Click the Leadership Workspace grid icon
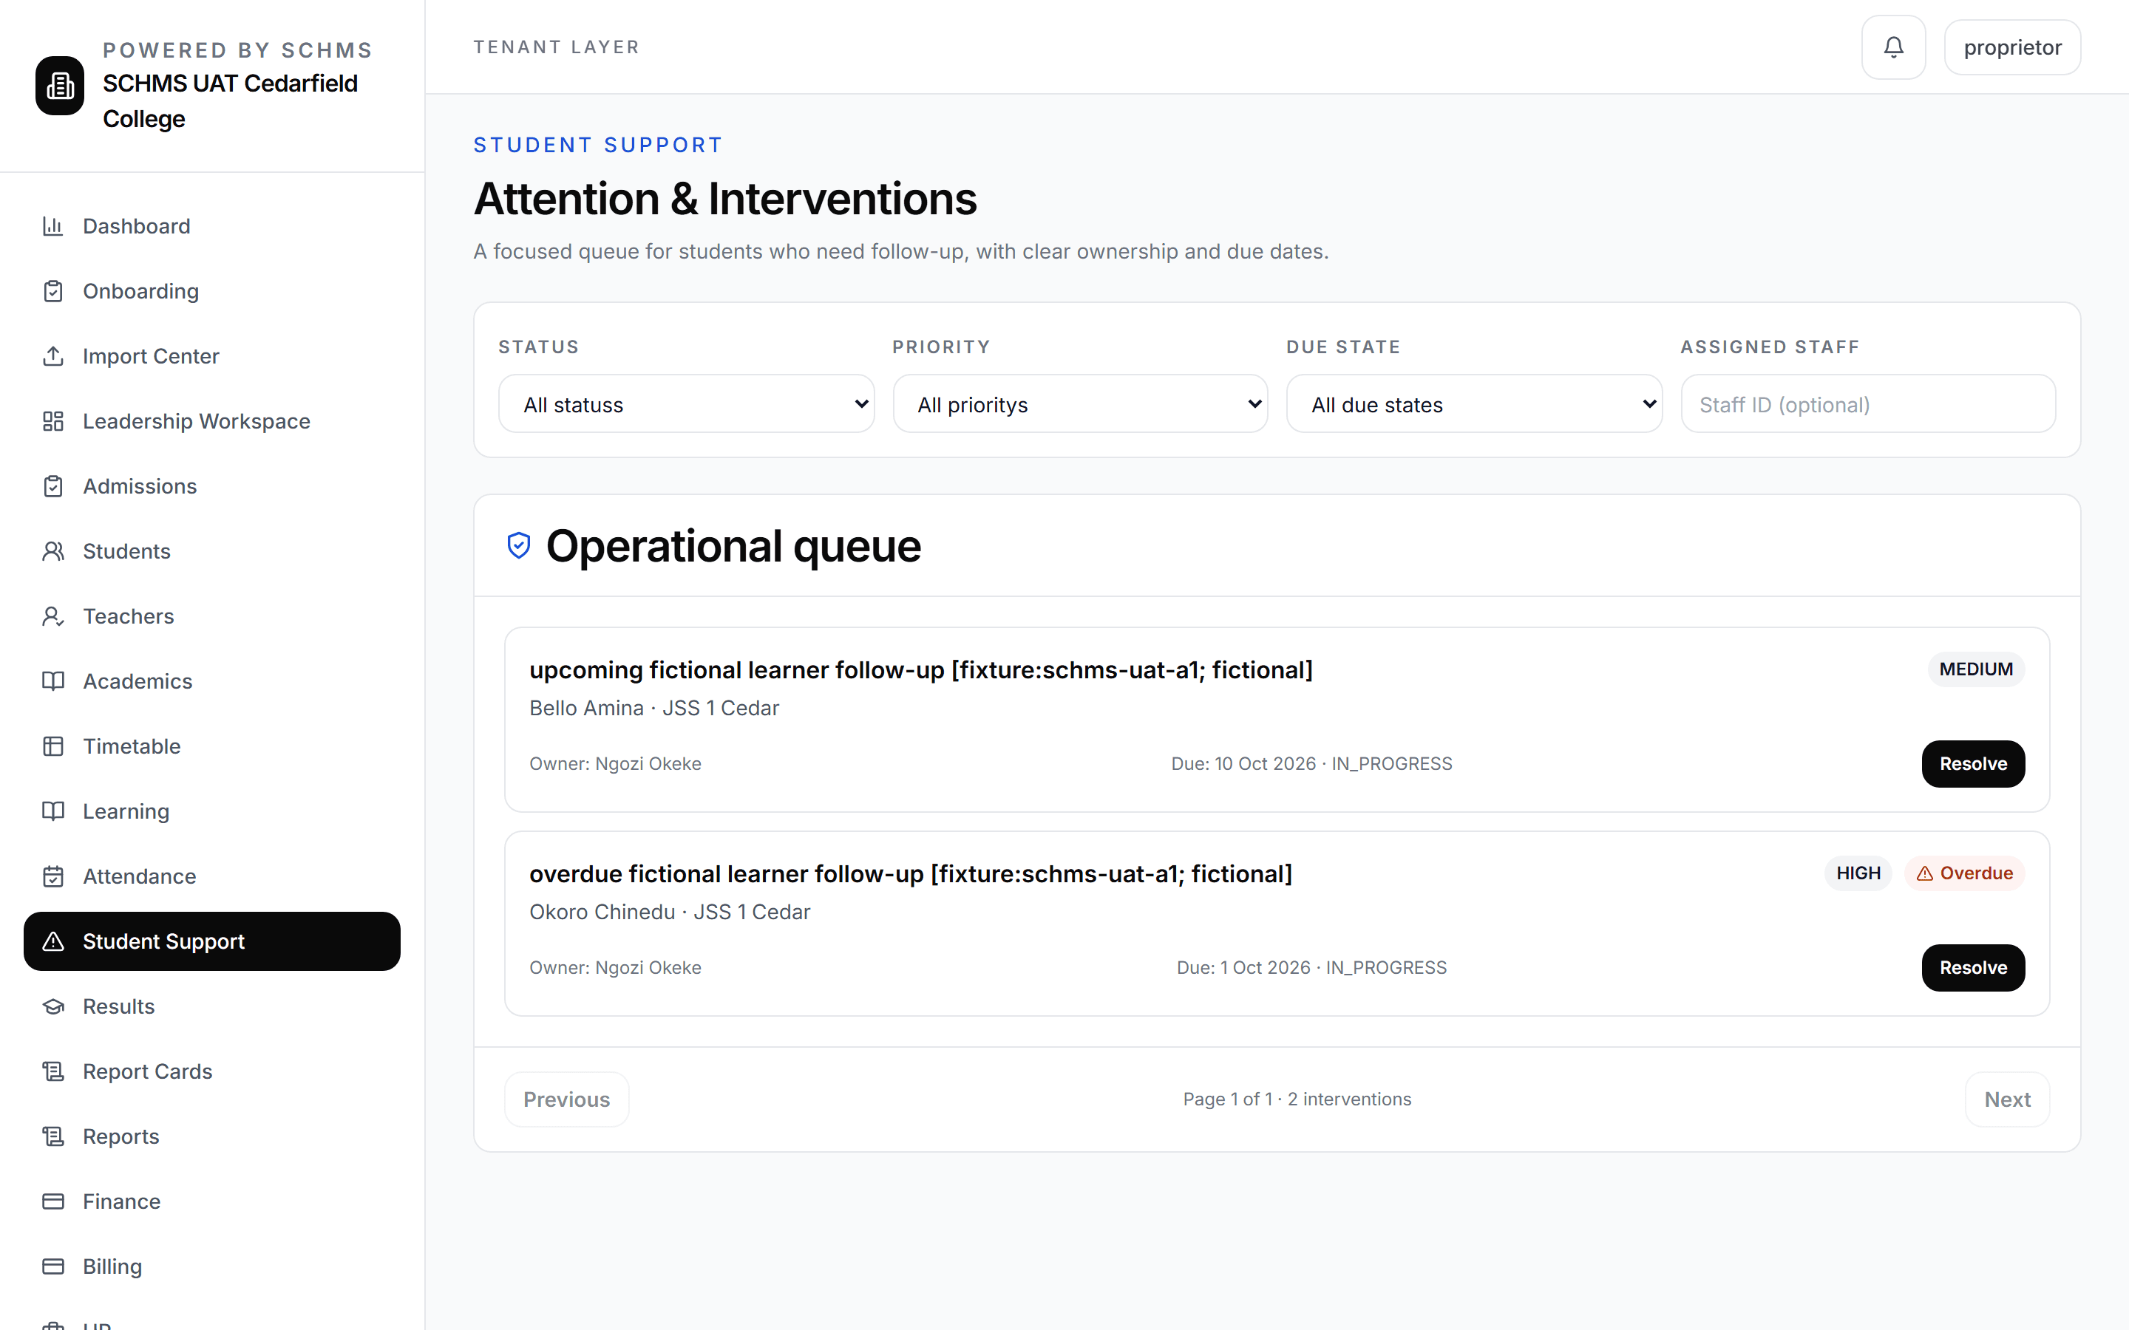This screenshot has height=1330, width=2129. [x=54, y=421]
